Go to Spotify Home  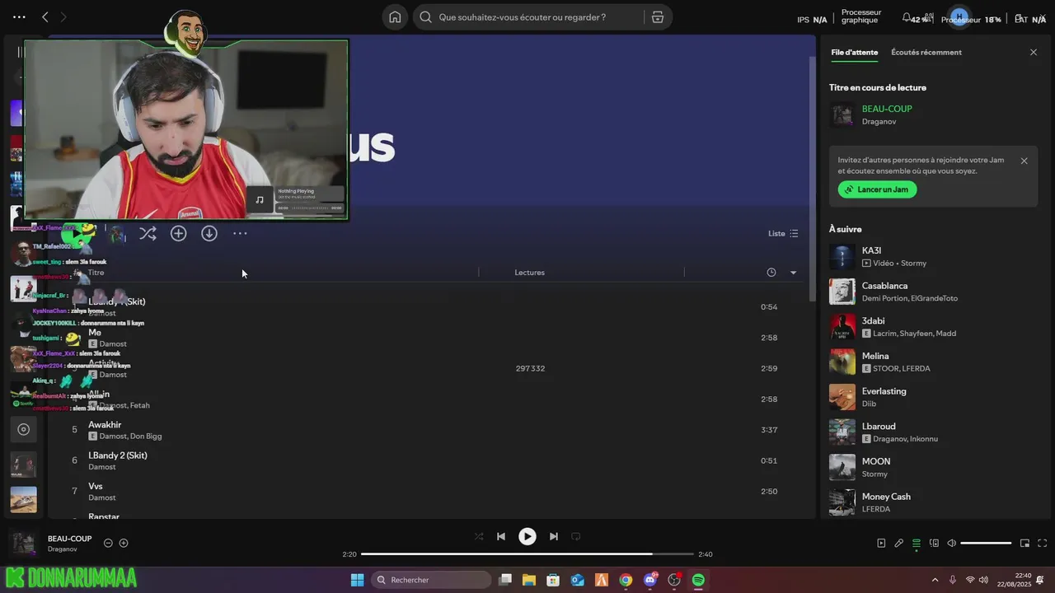395,17
